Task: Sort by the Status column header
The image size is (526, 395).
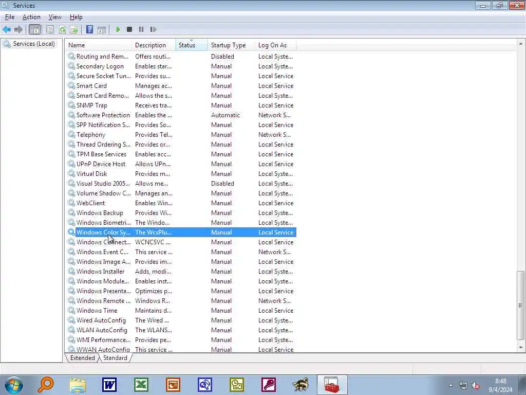Action: tap(192, 45)
